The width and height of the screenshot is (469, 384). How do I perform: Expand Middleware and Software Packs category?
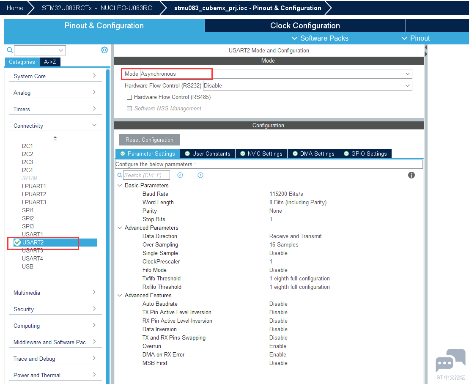[55, 342]
